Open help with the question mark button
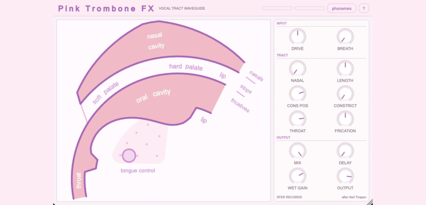 click(364, 8)
